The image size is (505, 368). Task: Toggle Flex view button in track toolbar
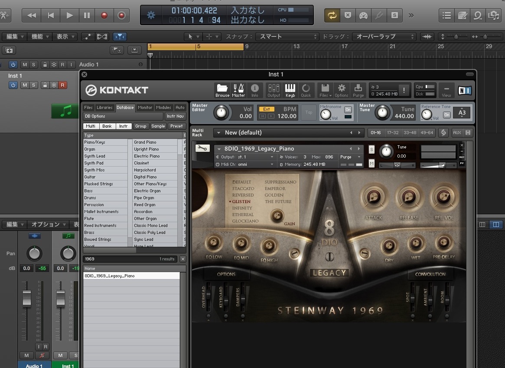102,37
